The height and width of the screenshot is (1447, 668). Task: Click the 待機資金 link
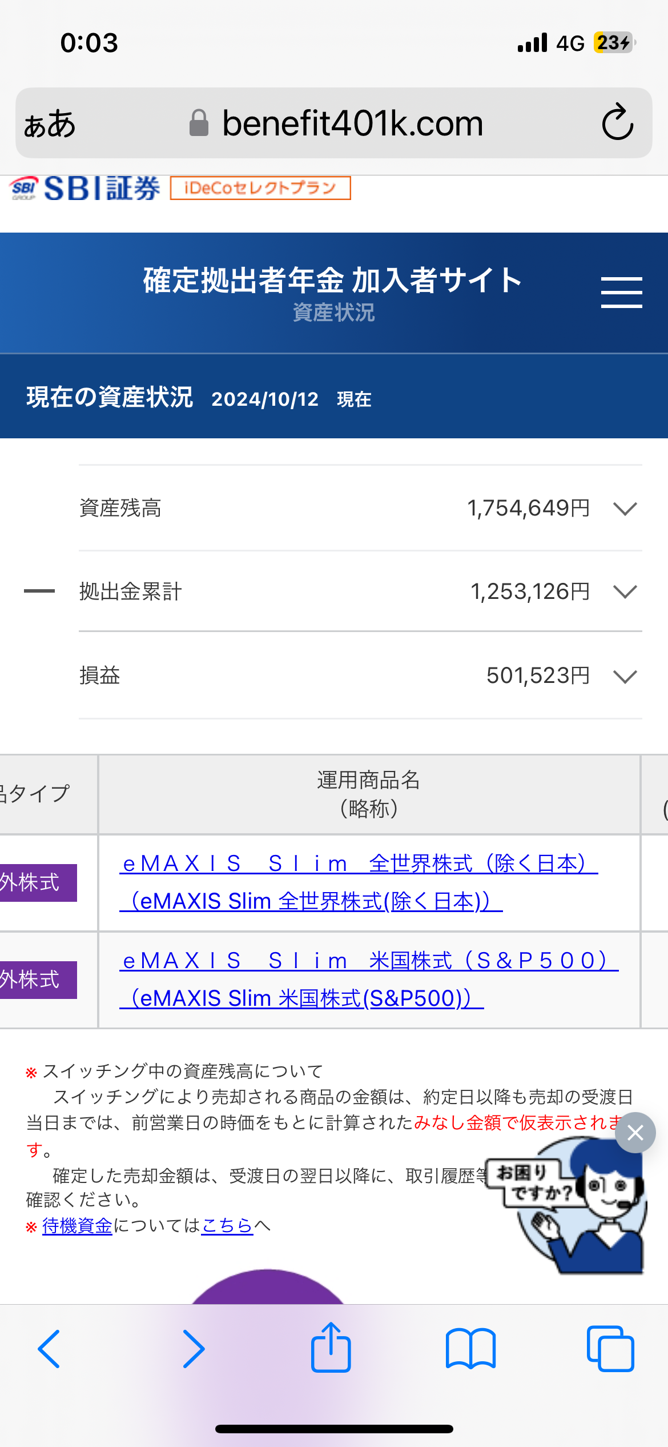click(77, 1225)
